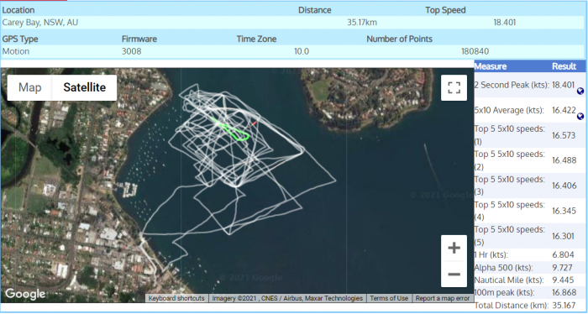Open Keyboard shortcuts on the map
This screenshot has width=588, height=314.
coord(176,298)
